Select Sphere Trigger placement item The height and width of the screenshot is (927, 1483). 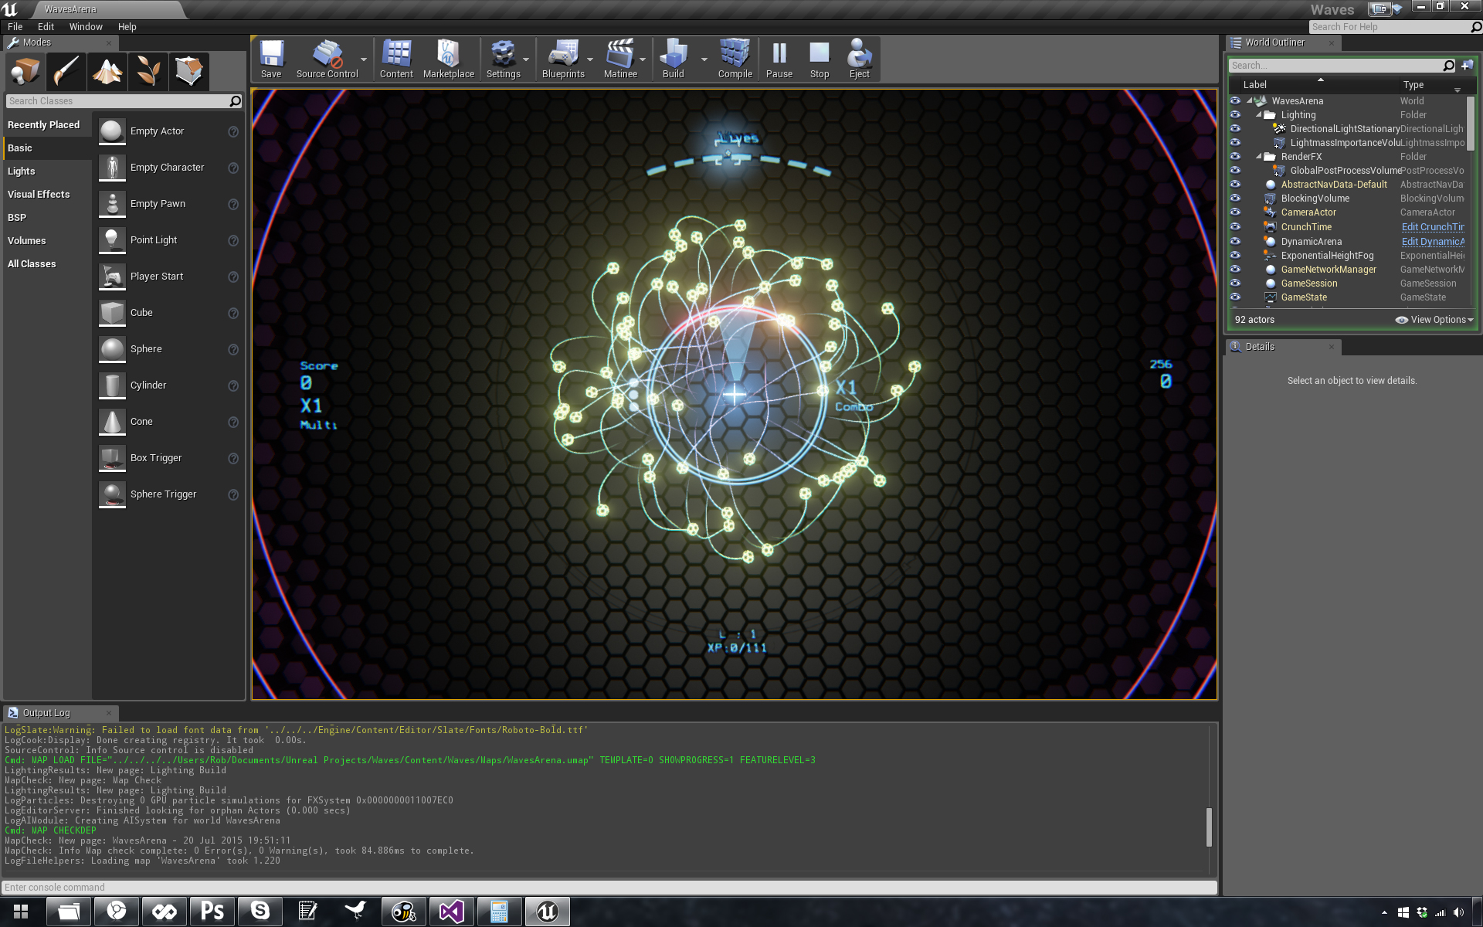(x=169, y=494)
